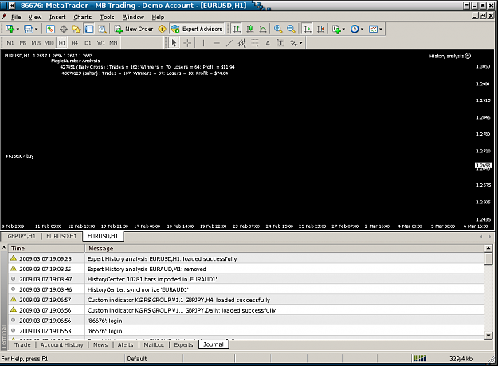Switch chart to candlesticks style

pos(250,30)
